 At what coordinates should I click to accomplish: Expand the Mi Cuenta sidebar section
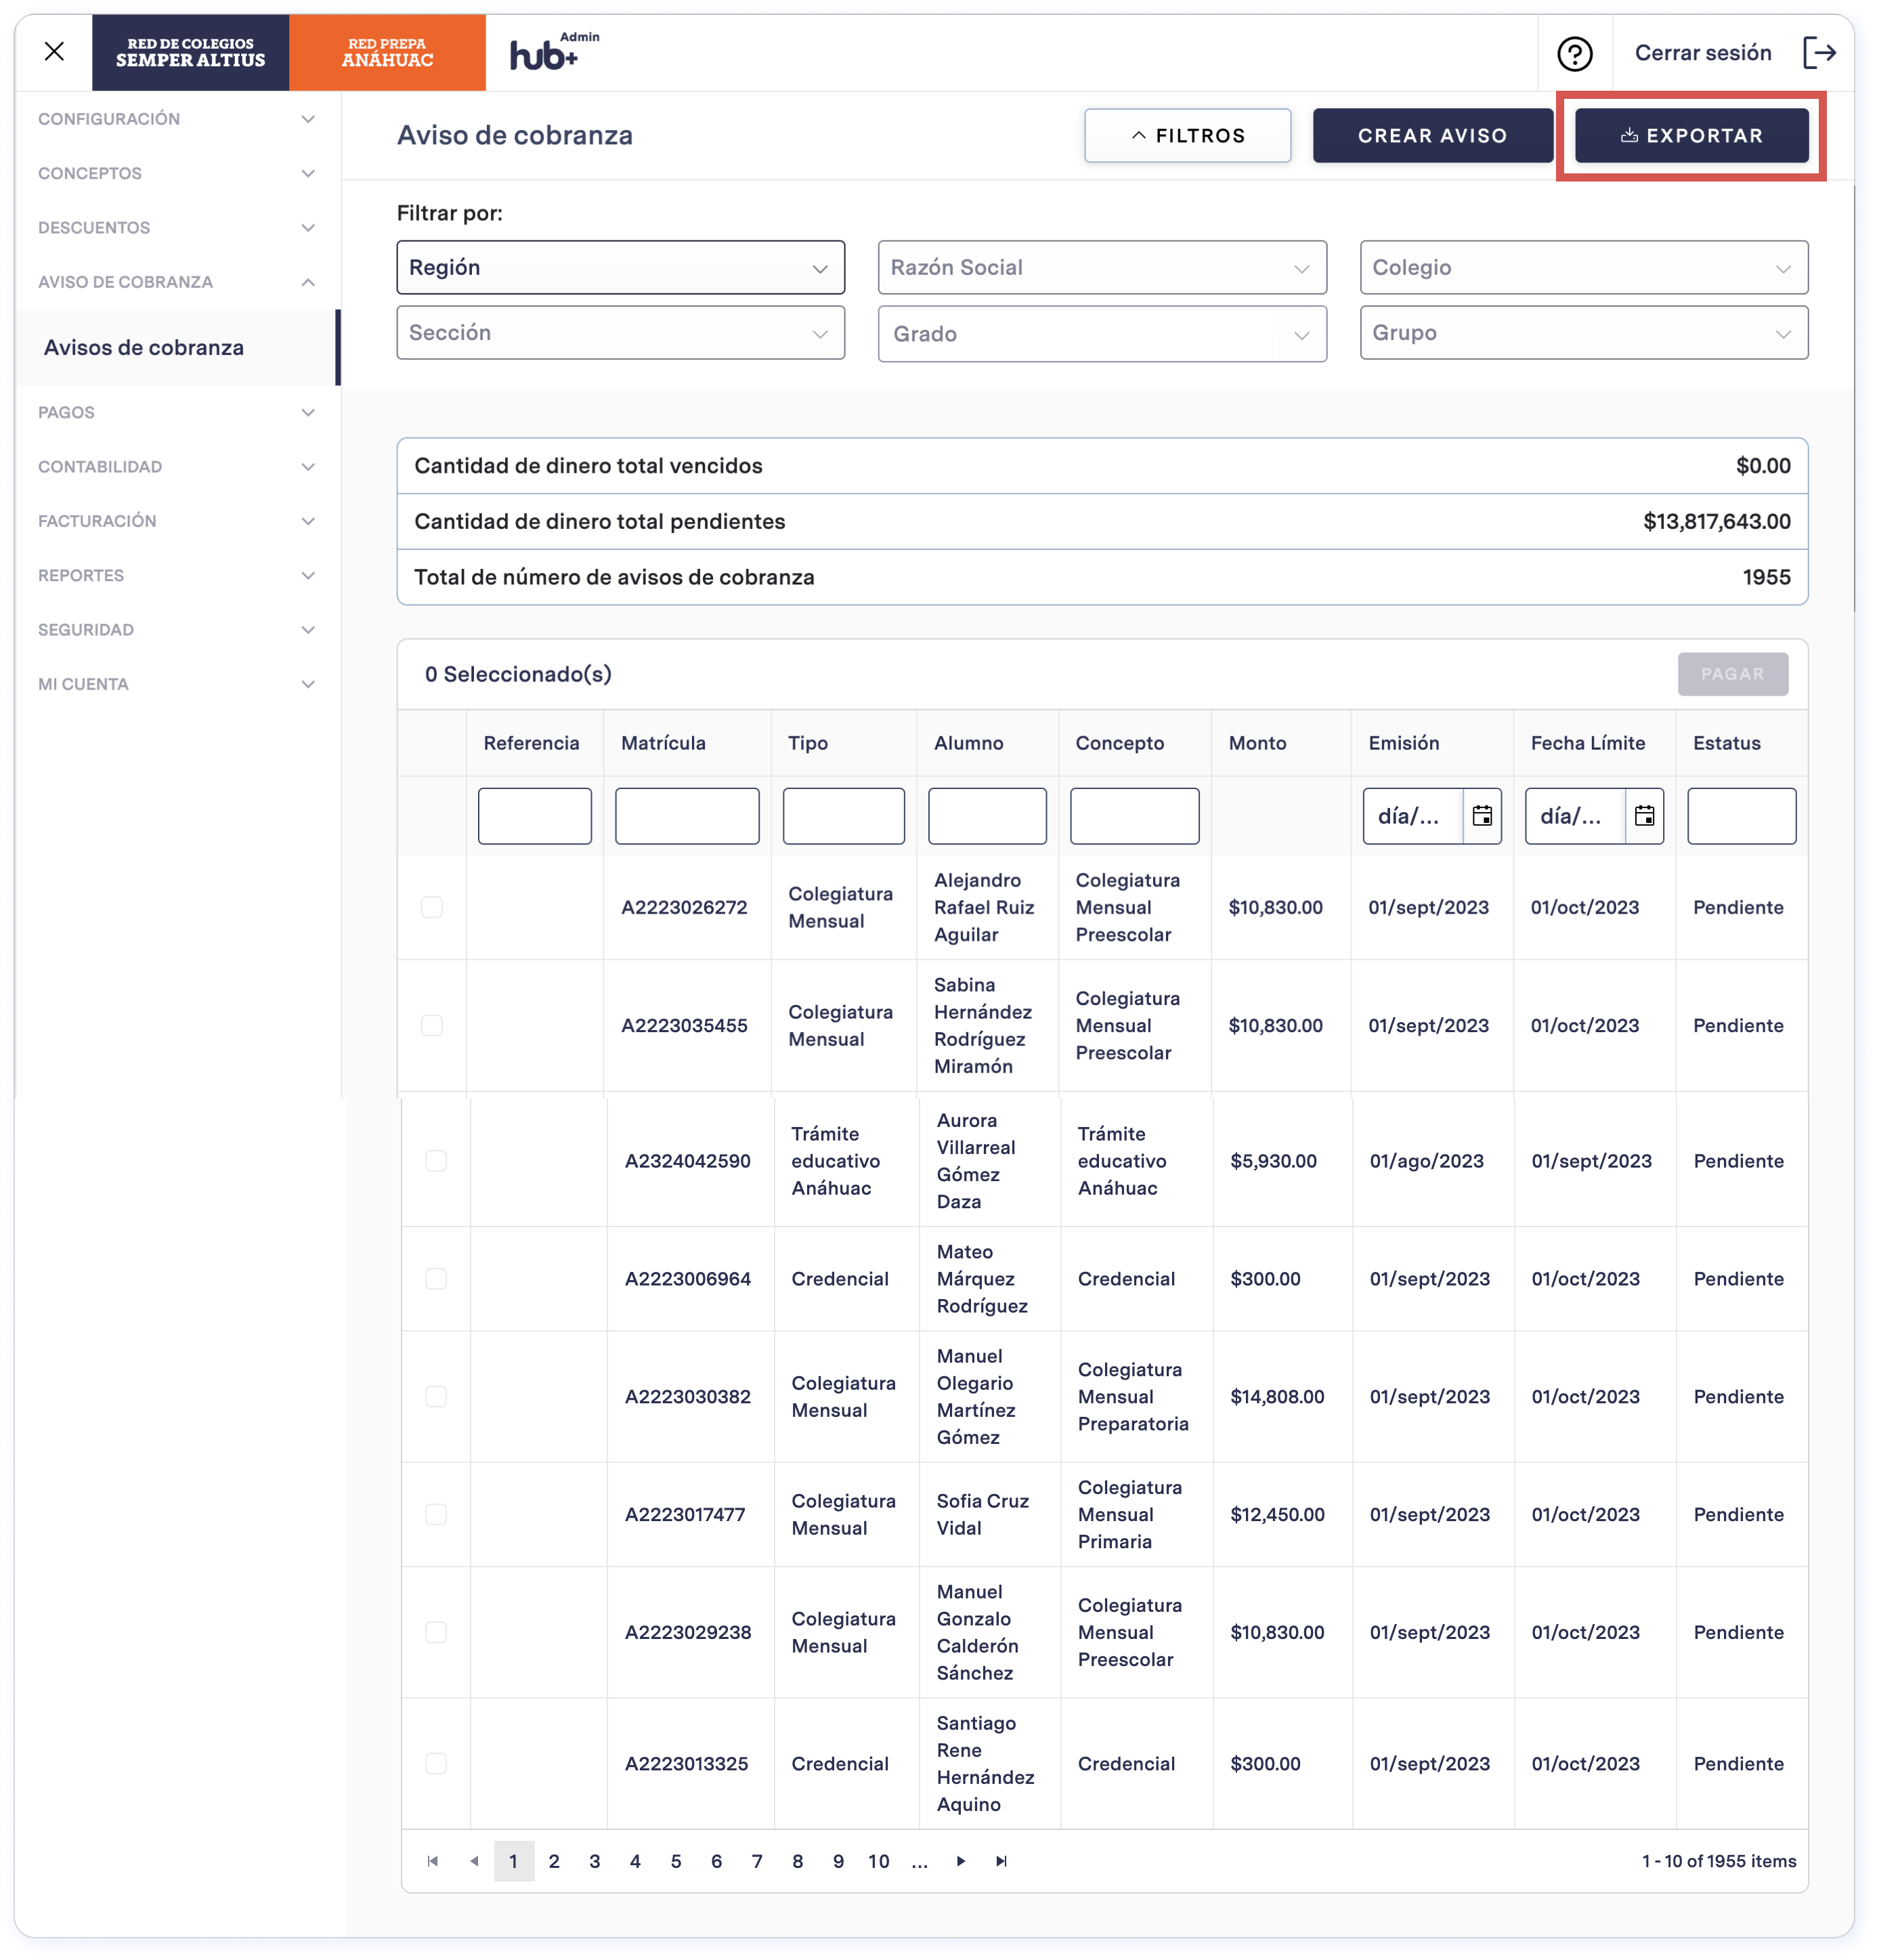pos(177,683)
